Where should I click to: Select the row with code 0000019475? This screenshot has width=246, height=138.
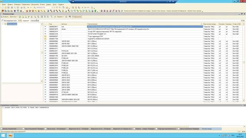[143, 29]
